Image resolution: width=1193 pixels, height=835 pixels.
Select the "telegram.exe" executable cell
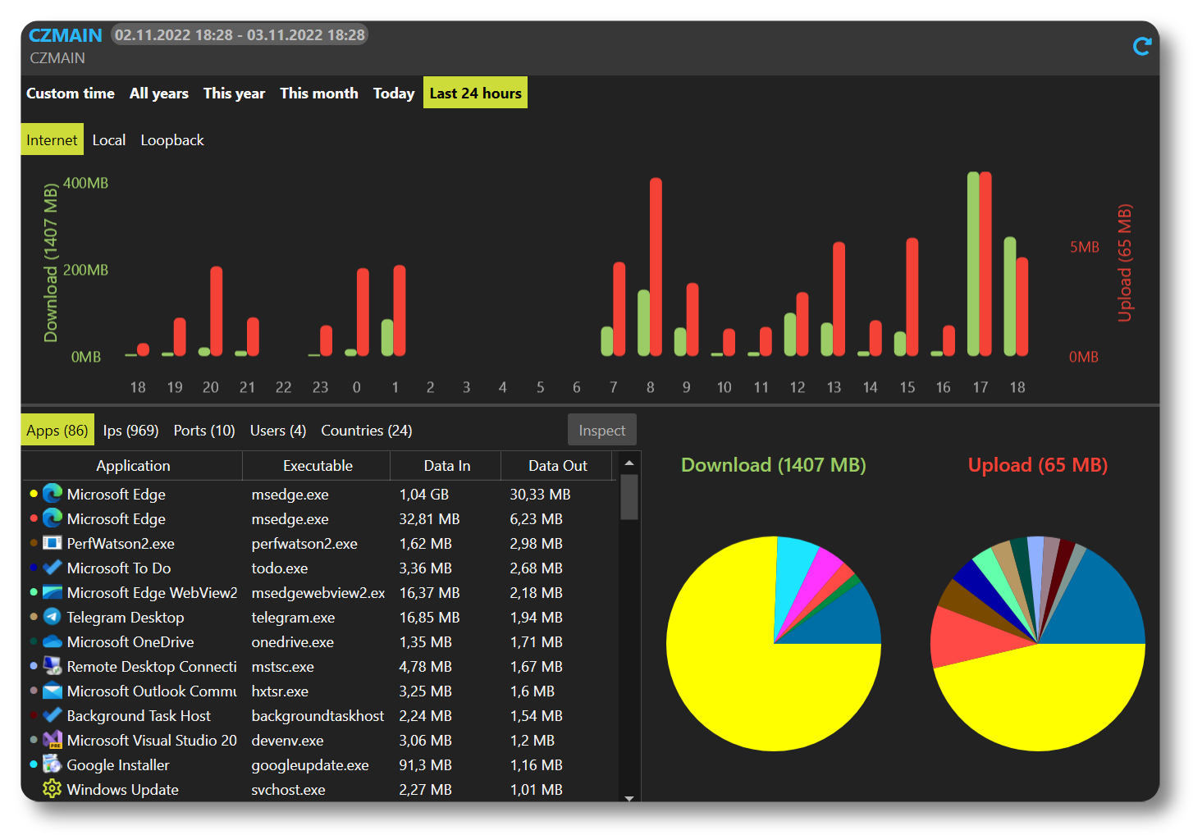(293, 618)
